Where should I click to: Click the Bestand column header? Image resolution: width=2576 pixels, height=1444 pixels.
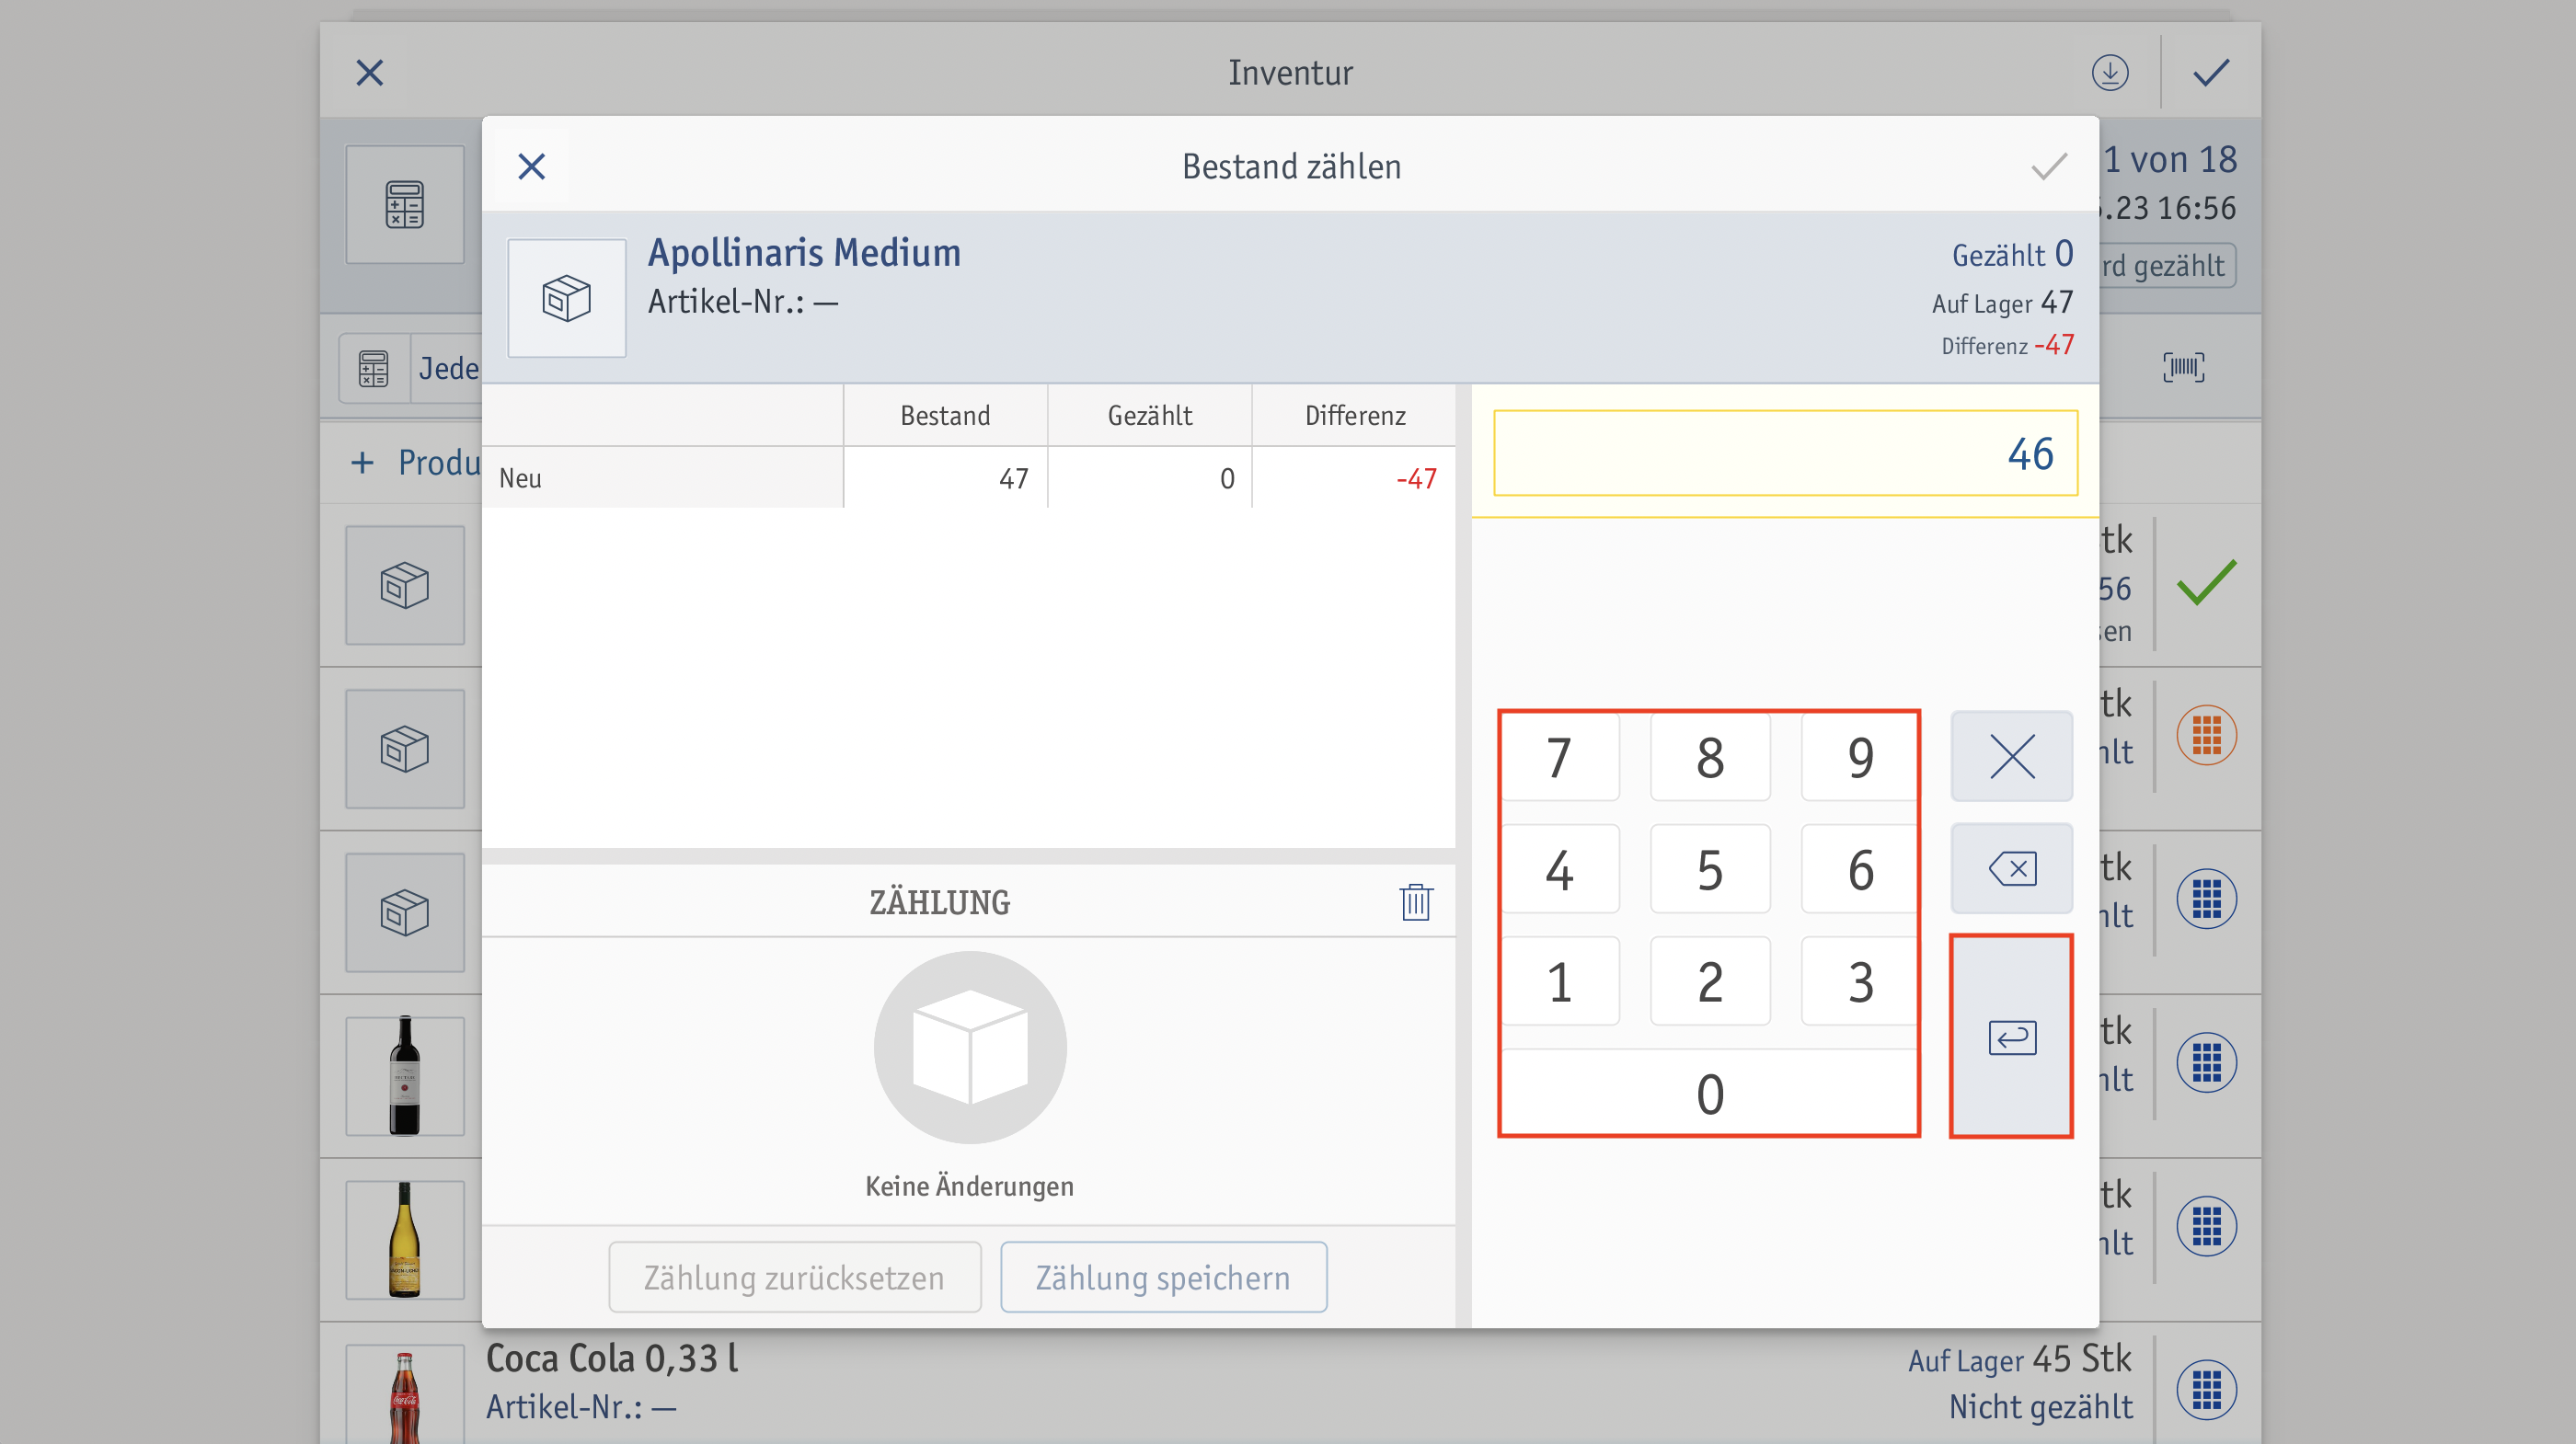pos(945,415)
